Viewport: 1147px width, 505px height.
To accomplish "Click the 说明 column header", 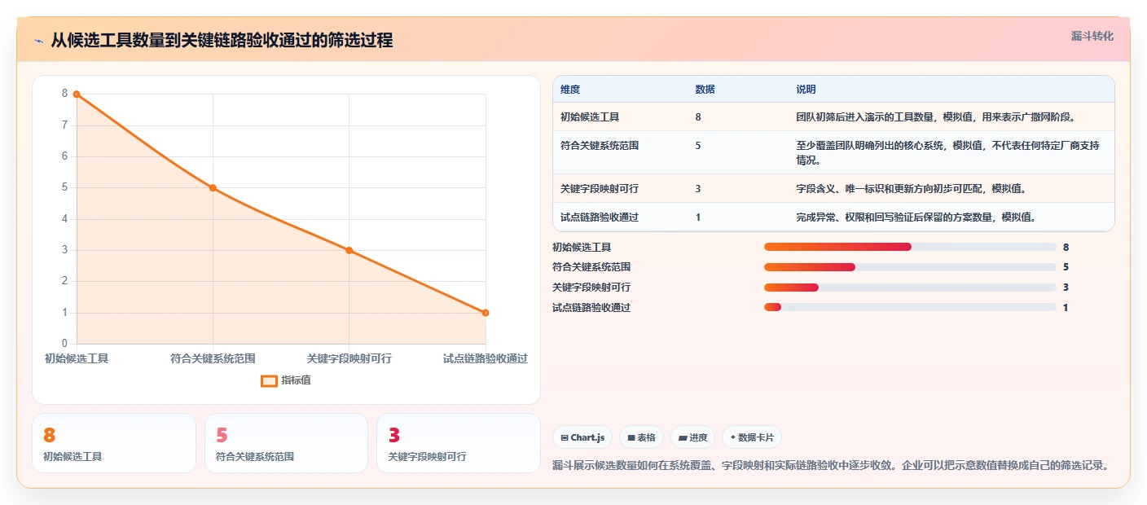I will click(806, 90).
